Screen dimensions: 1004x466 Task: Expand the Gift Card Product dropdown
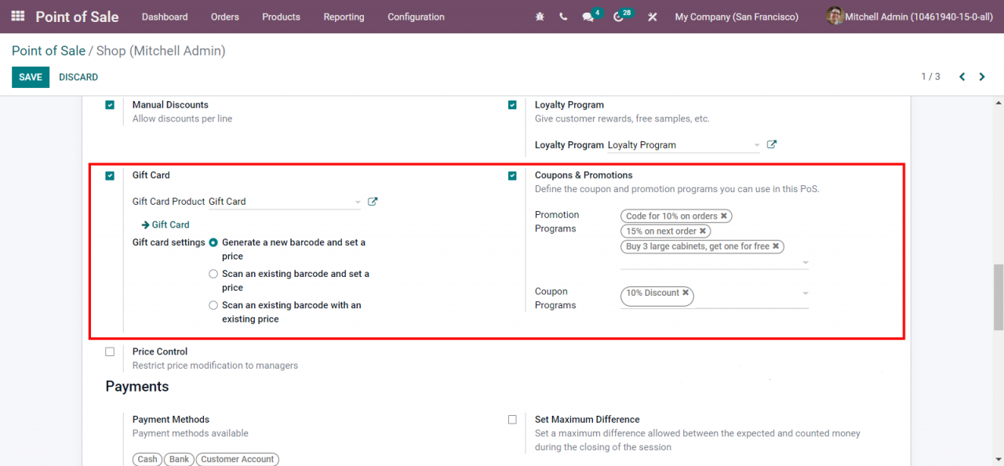click(358, 202)
